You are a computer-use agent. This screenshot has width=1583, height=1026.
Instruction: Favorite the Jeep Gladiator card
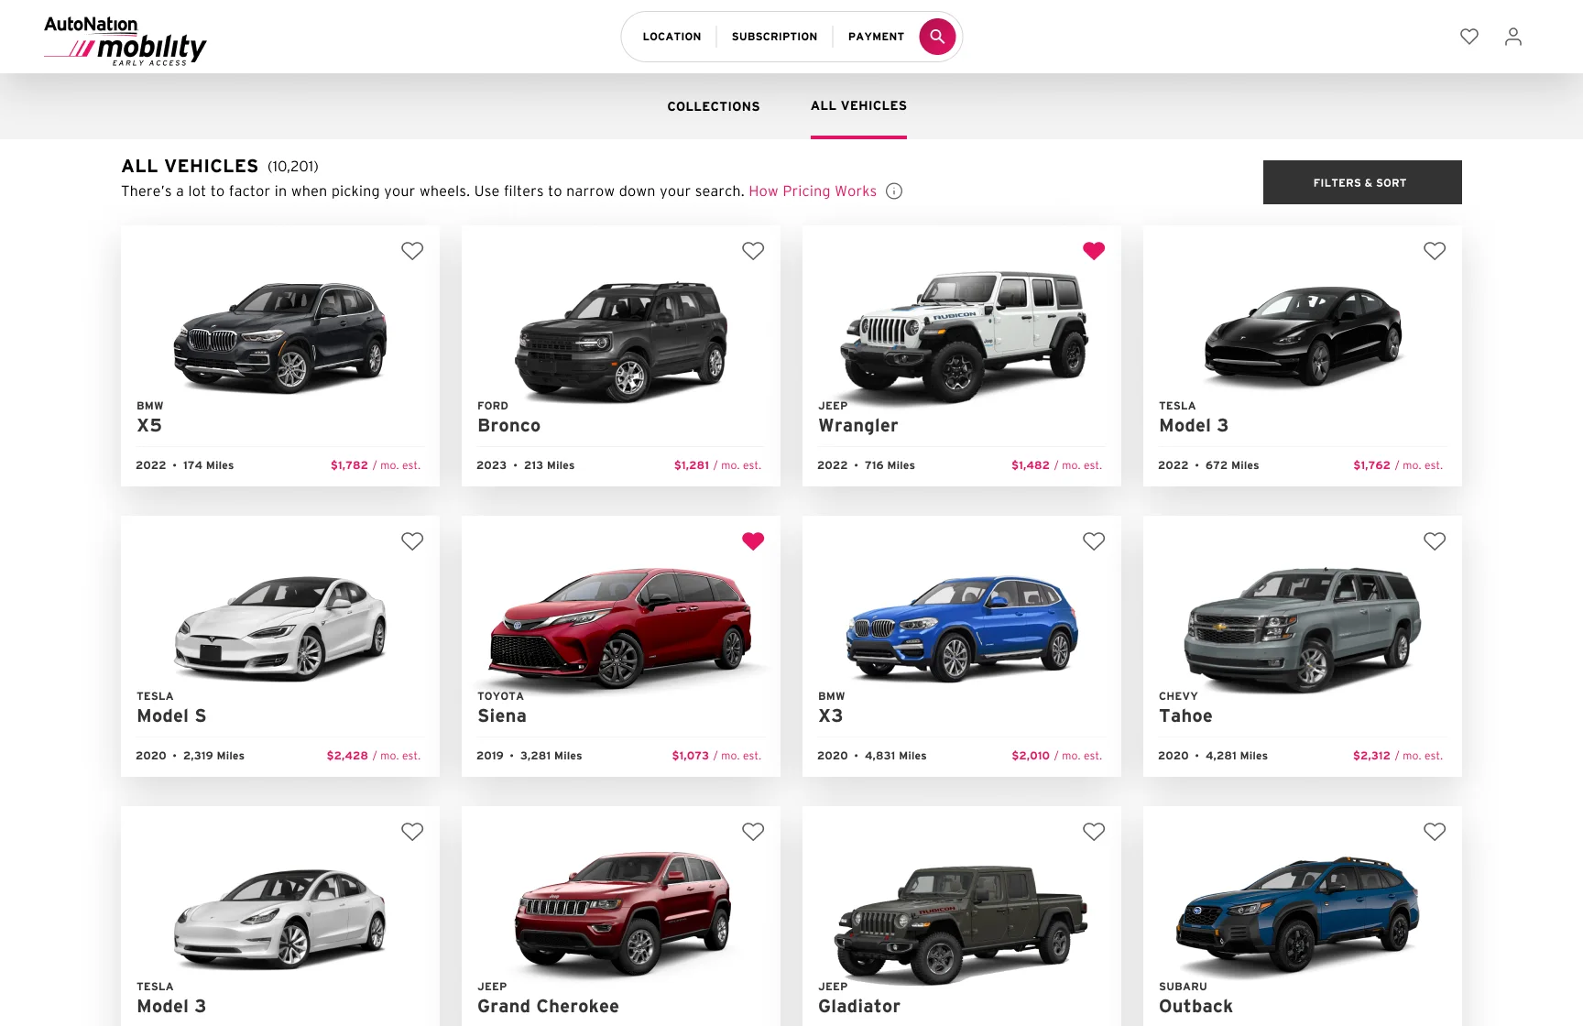[1094, 832]
